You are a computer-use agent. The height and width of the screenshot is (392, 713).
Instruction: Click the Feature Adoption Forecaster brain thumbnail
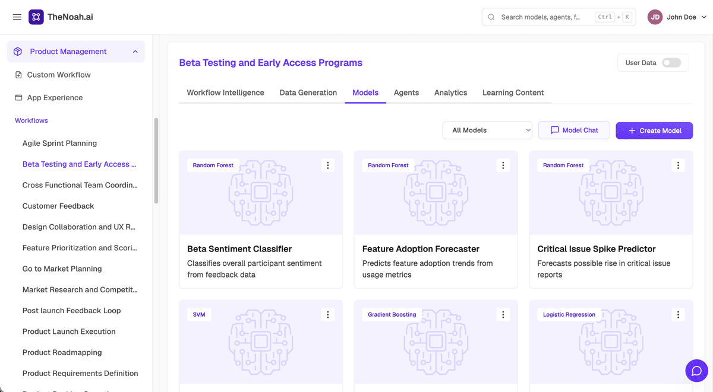coord(436,193)
